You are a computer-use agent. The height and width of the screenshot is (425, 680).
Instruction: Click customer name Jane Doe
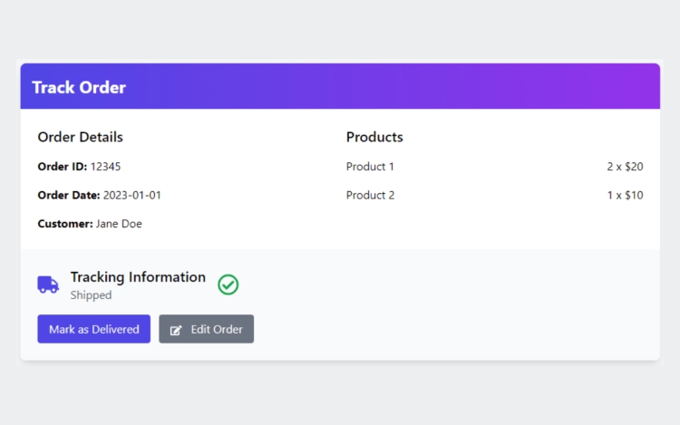pos(119,224)
